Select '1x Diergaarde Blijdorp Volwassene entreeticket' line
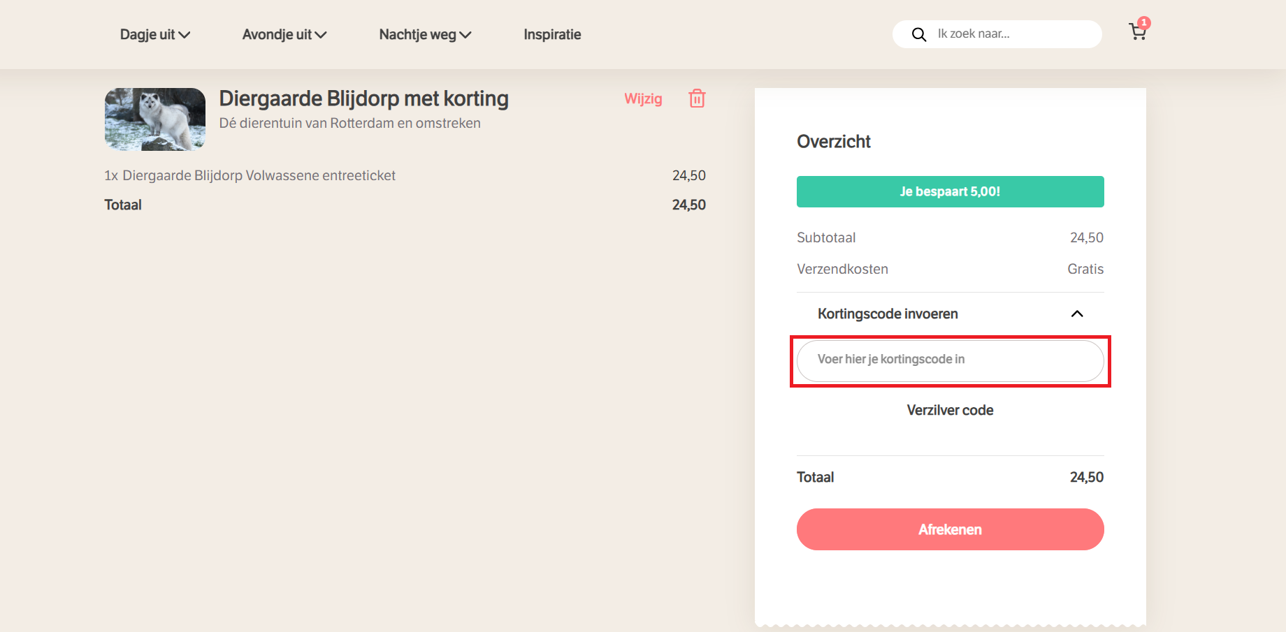Viewport: 1286px width, 632px height. [250, 175]
